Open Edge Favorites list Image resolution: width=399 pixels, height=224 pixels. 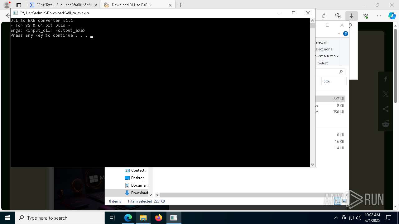tap(324, 16)
